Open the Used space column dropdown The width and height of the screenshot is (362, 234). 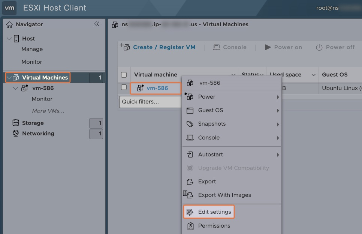[x=314, y=75]
